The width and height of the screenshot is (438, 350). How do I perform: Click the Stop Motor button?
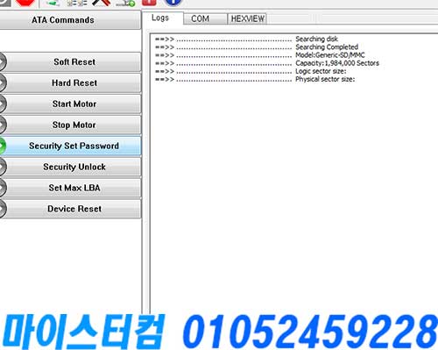pyautogui.click(x=70, y=125)
